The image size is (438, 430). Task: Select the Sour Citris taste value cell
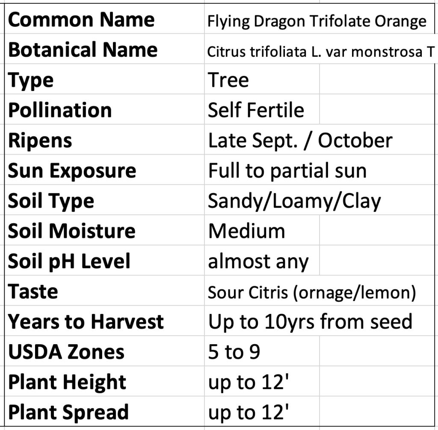[x=312, y=292]
